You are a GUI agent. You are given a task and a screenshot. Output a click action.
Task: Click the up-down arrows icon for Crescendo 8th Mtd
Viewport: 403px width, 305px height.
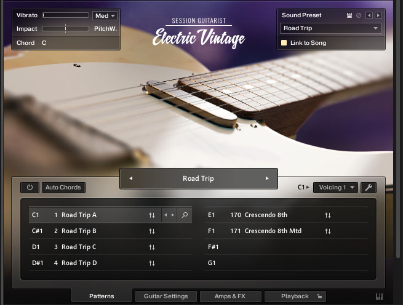pos(328,231)
